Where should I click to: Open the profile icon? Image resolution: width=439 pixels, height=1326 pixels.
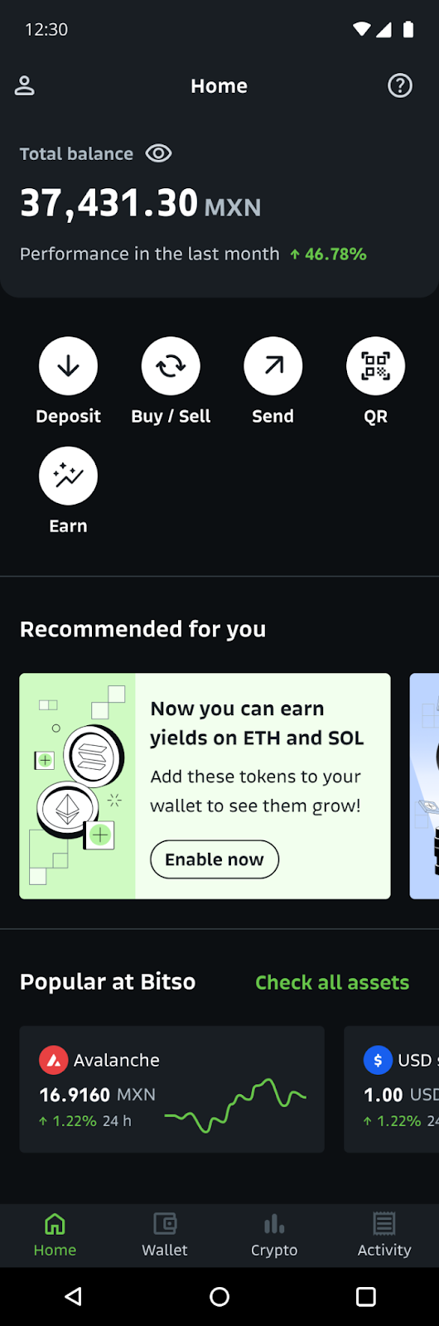(25, 85)
